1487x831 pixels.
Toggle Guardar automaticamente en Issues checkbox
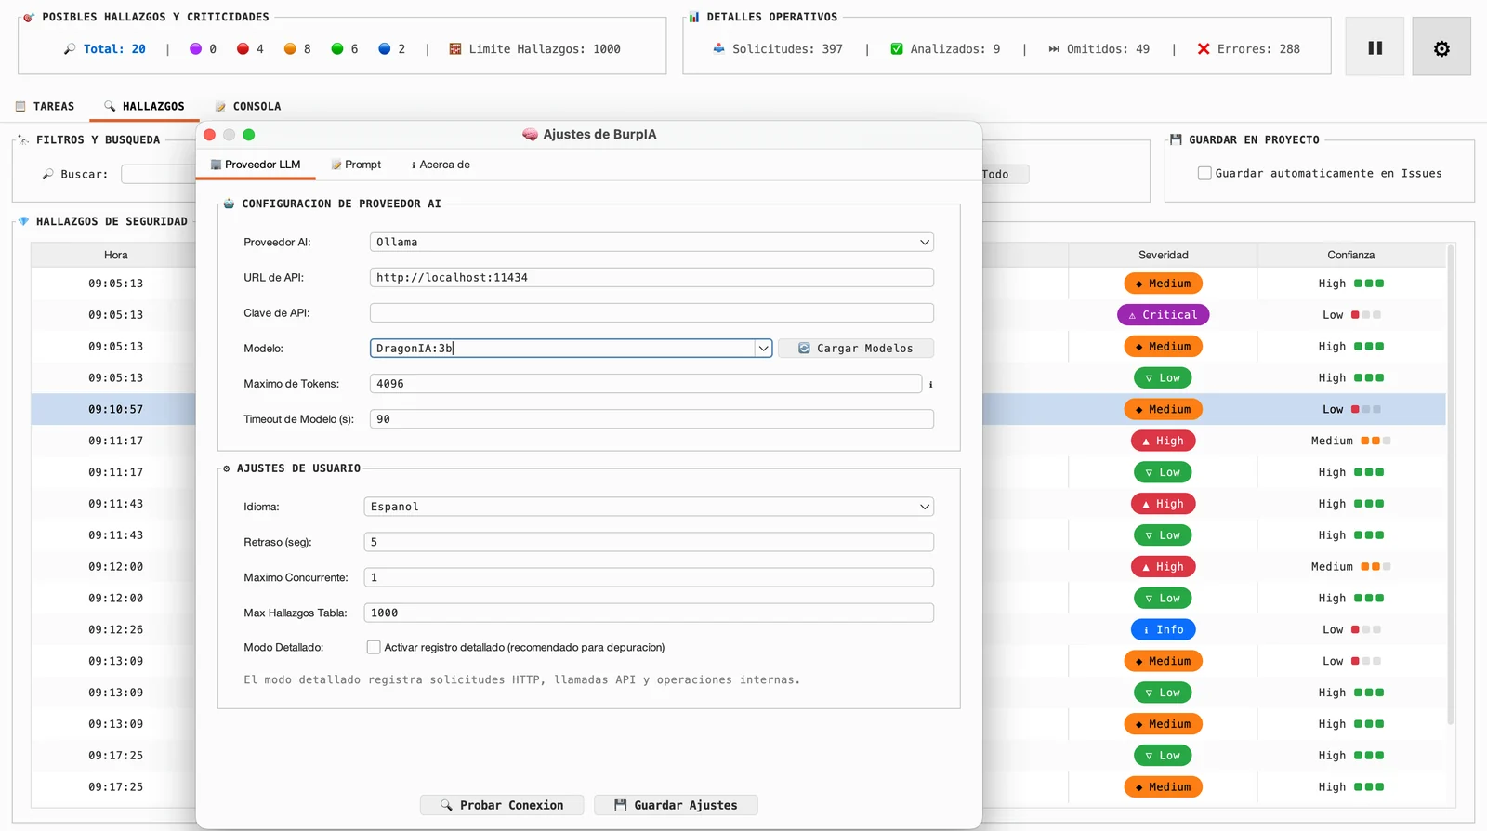[x=1204, y=173]
